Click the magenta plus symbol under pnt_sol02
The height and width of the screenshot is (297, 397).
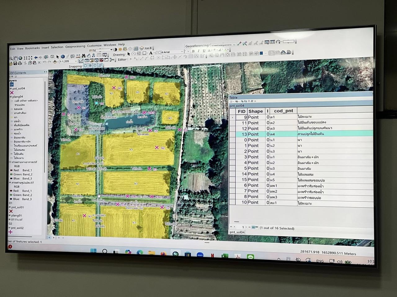coord(11,232)
